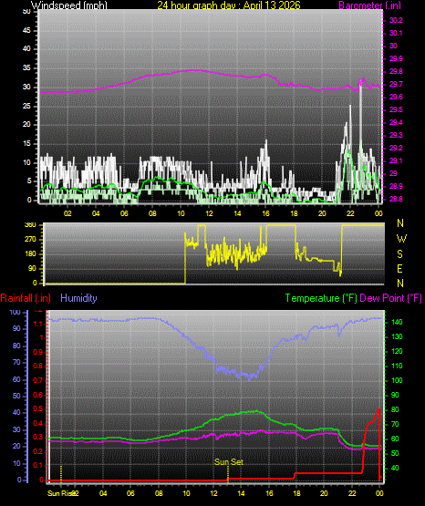Viewport: 425px width, 506px height.
Task: Select the 0.6 rainfall axis value
Action: click(38, 395)
